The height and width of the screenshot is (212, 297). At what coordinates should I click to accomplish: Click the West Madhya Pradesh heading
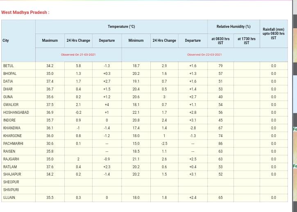pos(25,12)
